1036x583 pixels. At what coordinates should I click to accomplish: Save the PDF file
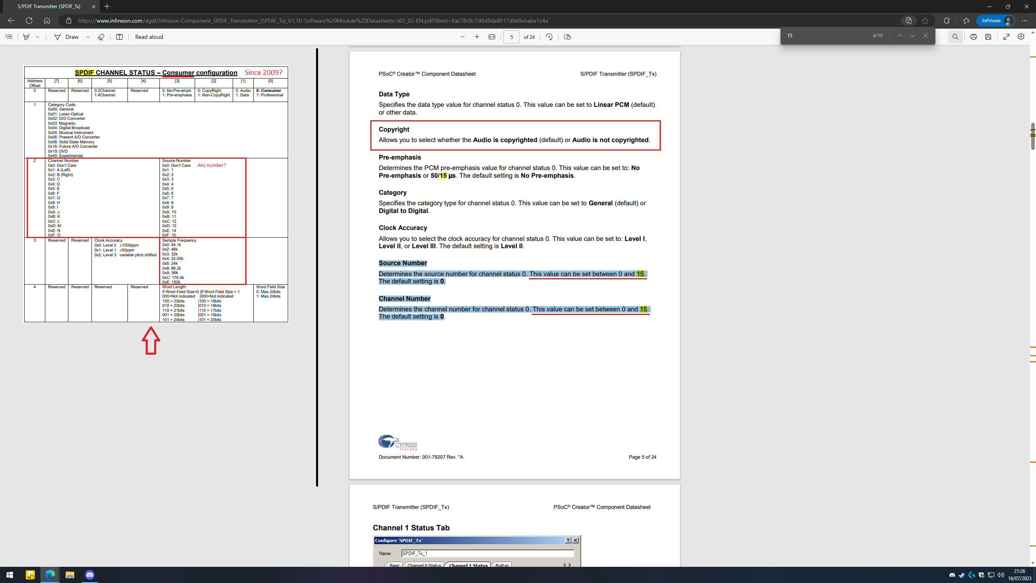988,37
